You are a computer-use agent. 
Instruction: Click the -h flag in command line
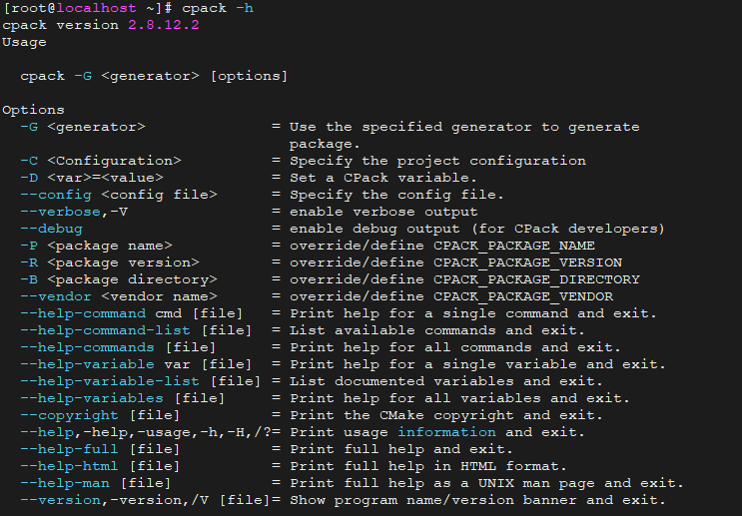[x=245, y=8]
